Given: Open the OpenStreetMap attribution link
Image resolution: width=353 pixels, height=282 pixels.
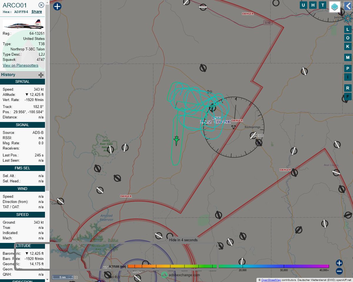Looking at the screenshot, I should pos(271,280).
